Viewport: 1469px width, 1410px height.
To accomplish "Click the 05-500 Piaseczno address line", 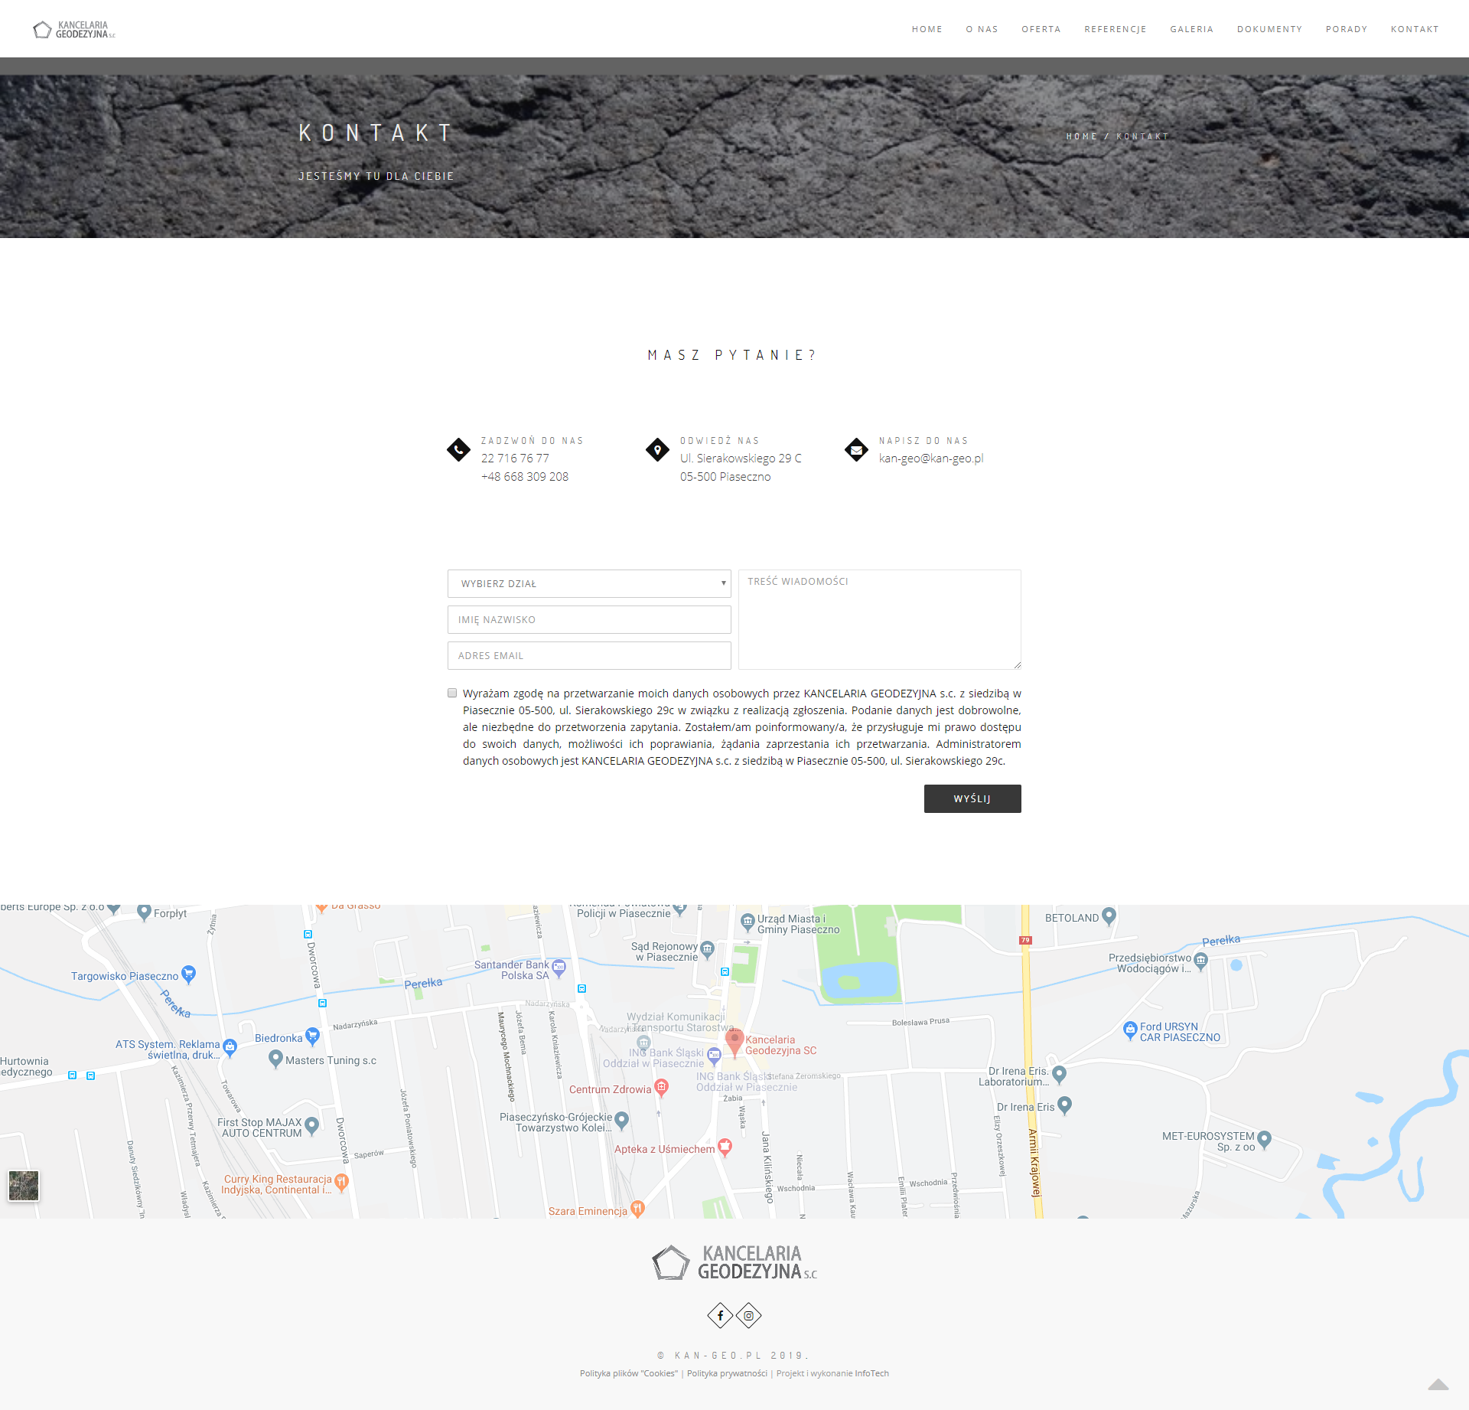I will click(725, 477).
